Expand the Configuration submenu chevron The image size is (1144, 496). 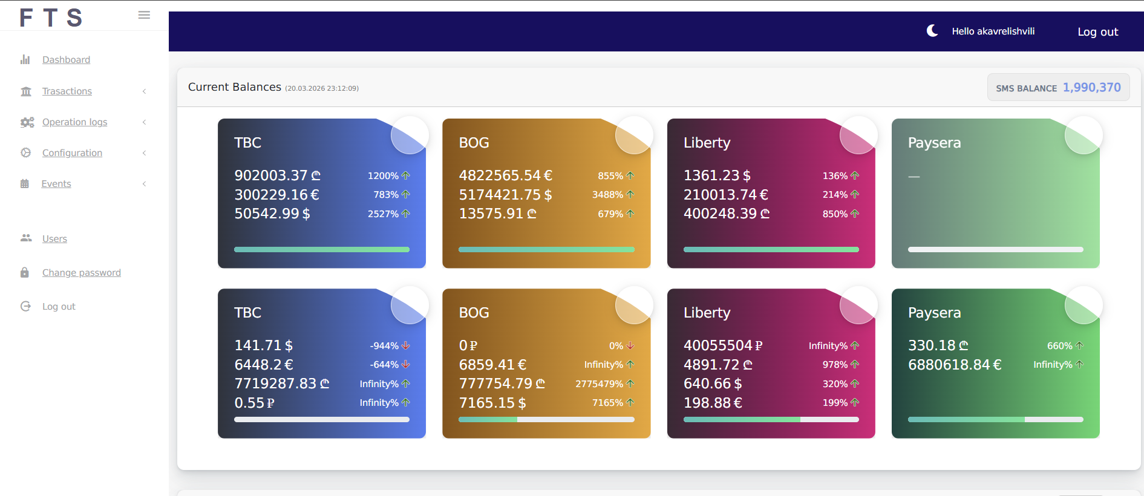(144, 153)
